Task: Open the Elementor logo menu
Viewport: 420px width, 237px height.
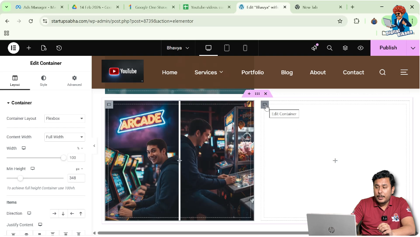Action: tap(13, 48)
